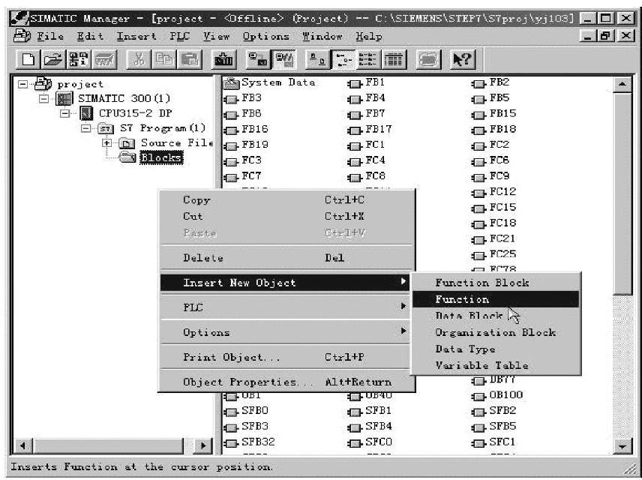Image resolution: width=642 pixels, height=480 pixels.
Task: Open the View menu
Action: (x=216, y=37)
